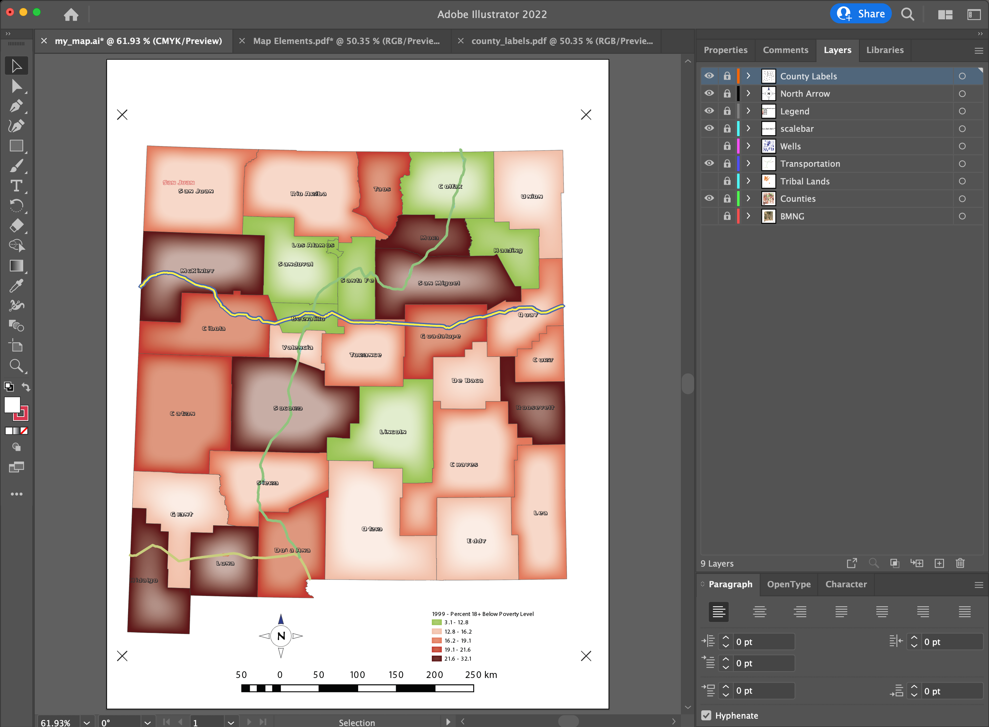Viewport: 989px width, 727px height.
Task: Open the artboard number dropdown
Action: tap(230, 723)
